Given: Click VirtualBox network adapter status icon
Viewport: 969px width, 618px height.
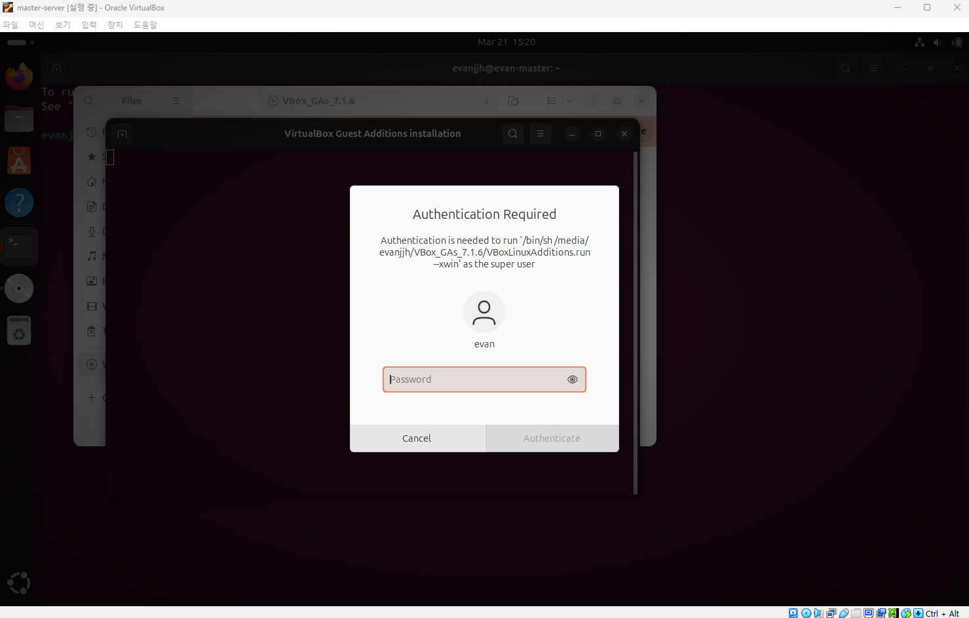Looking at the screenshot, I should [831, 613].
